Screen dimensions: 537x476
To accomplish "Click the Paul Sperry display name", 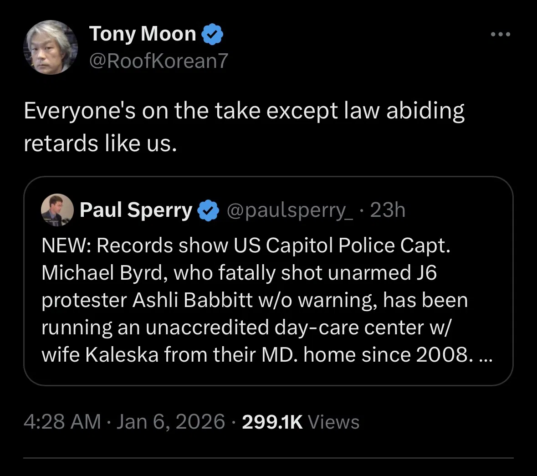I will pyautogui.click(x=136, y=210).
